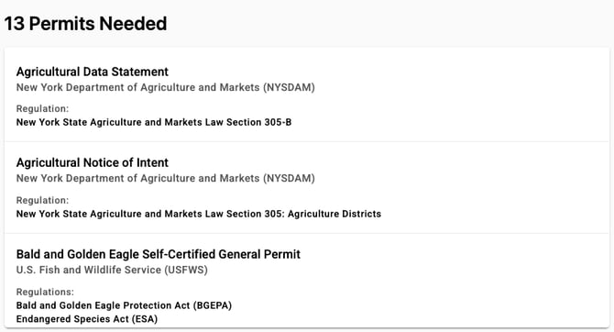
Task: Click the Regulations label under Eagle permit
Action: point(45,292)
